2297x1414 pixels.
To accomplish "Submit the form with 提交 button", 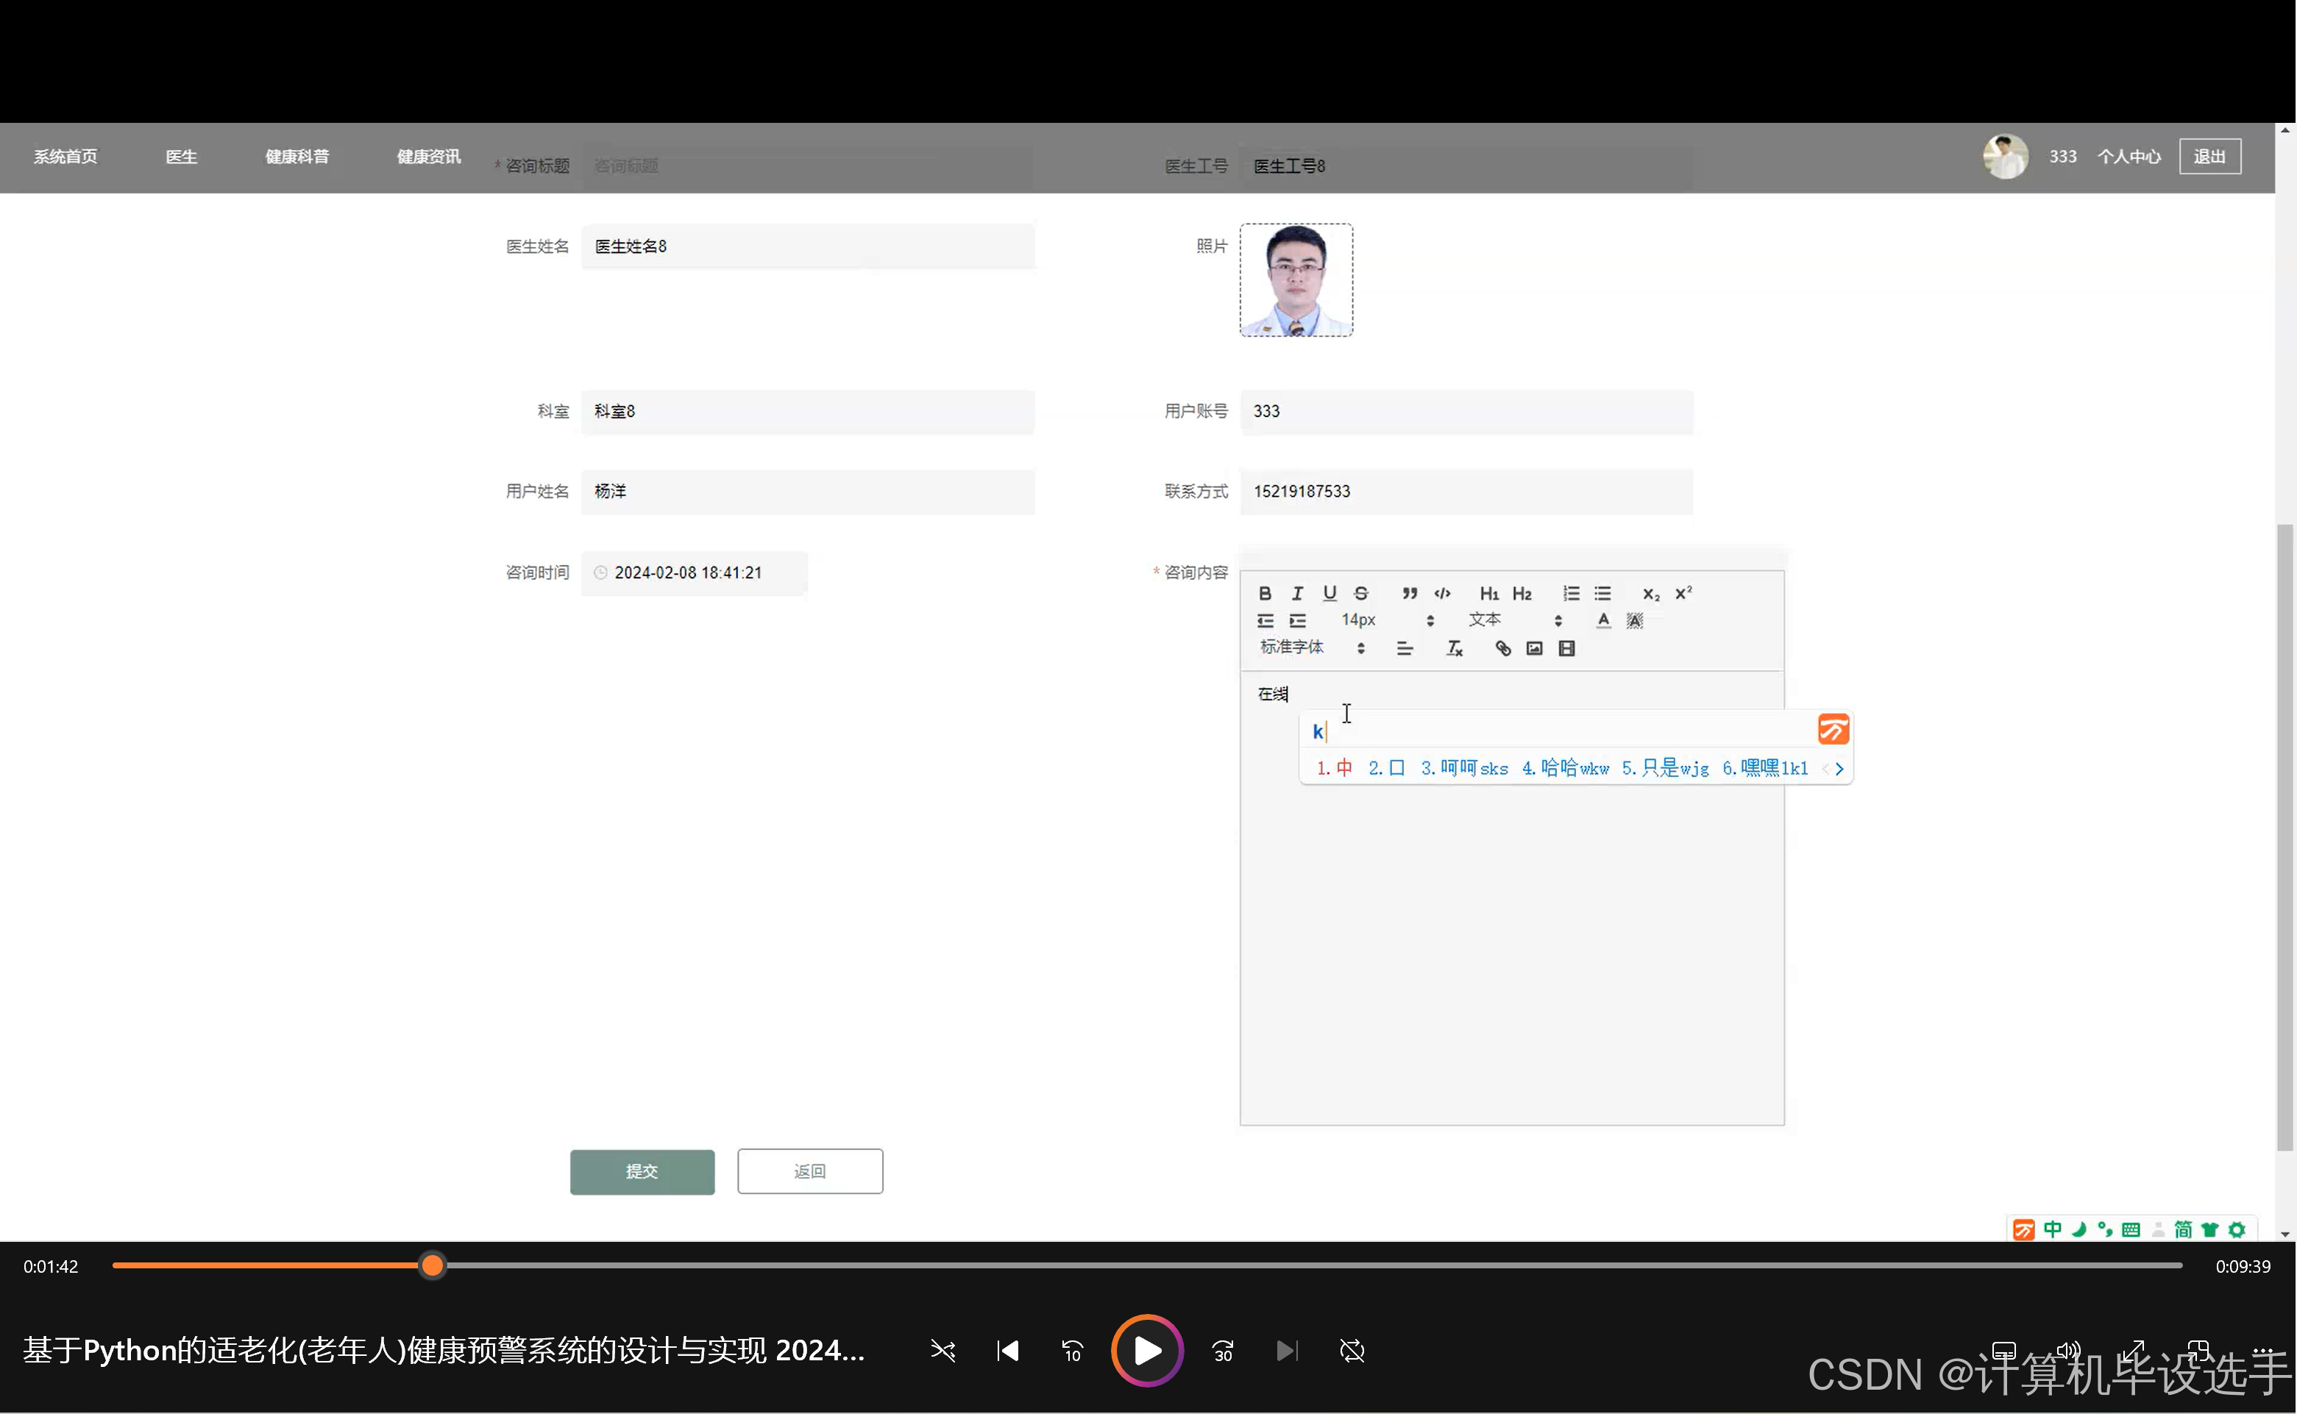I will 642,1170.
